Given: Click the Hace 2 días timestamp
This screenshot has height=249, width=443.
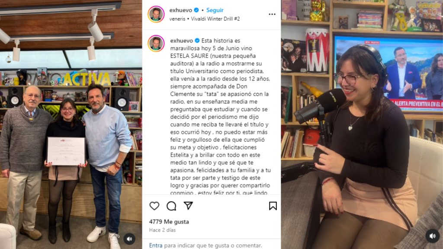Looking at the screenshot, I should pyautogui.click(x=163, y=230).
